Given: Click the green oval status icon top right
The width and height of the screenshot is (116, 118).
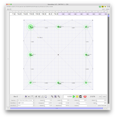Looking at the screenshot, I should tap(100, 7).
